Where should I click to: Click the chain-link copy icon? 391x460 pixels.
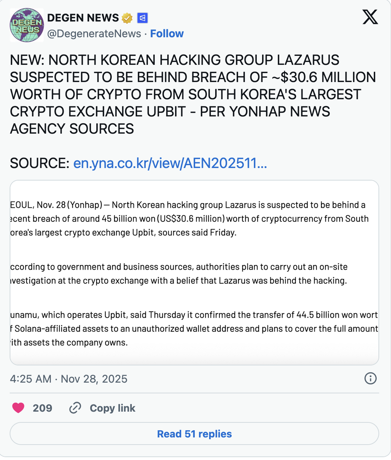pyautogui.click(x=75, y=408)
